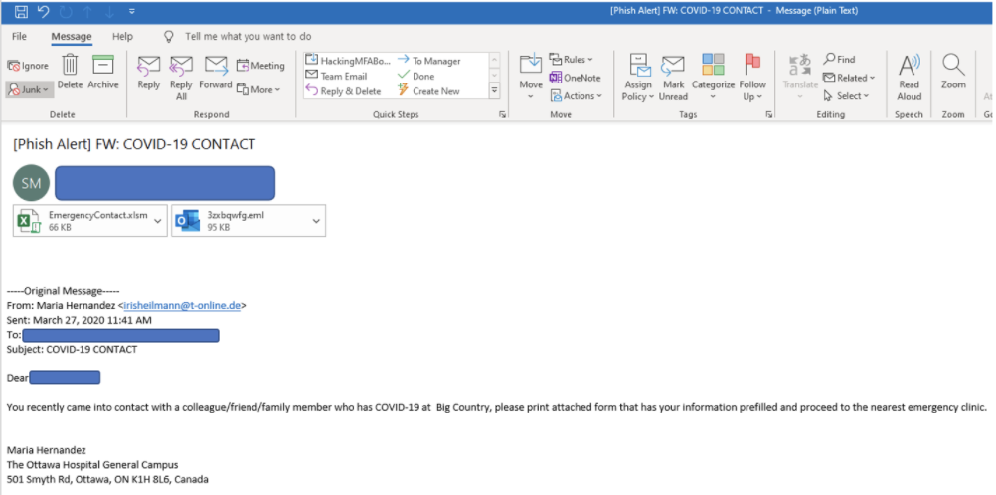Open EmergencyContact.xlsm attachment dropdown arrow

[x=158, y=221]
